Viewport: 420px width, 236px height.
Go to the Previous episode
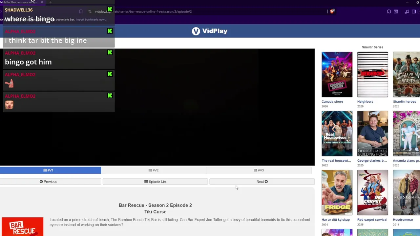(x=51, y=182)
